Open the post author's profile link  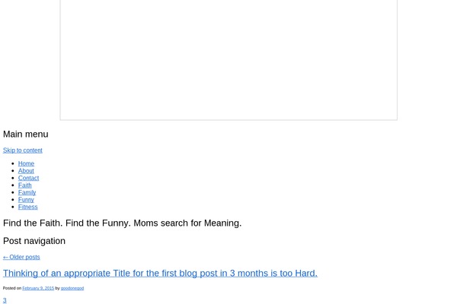tap(72, 288)
